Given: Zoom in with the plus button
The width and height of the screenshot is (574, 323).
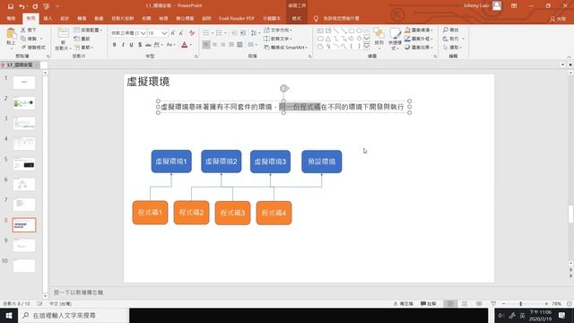Looking at the screenshot, I should pyautogui.click(x=546, y=303).
